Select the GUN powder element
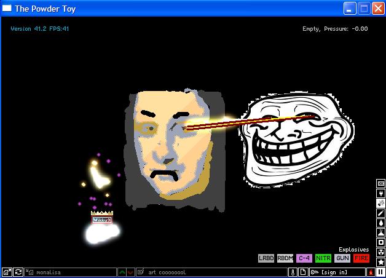The height and width of the screenshot is (278, 386). click(x=342, y=258)
